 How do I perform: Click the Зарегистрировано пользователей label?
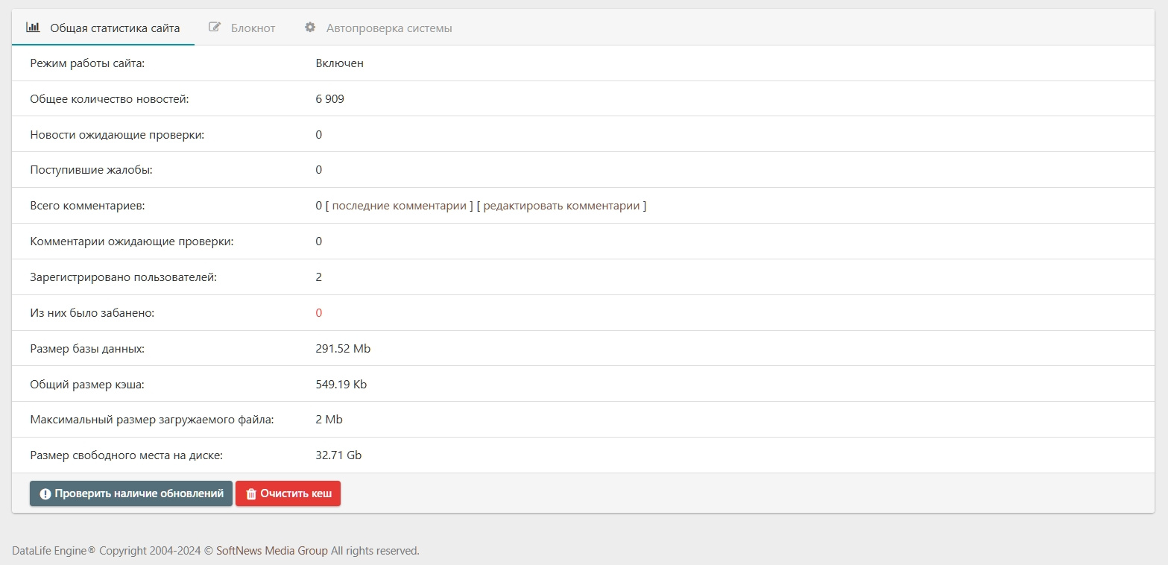[x=124, y=277]
